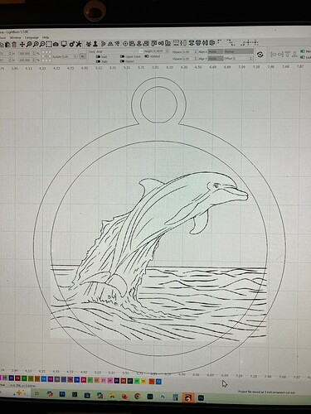The height and width of the screenshot is (414, 311).
Task: Open the Help menu
Action: pyautogui.click(x=46, y=37)
